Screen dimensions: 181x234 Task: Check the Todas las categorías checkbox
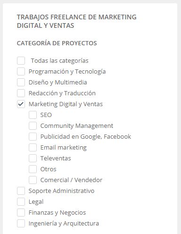(x=21, y=61)
